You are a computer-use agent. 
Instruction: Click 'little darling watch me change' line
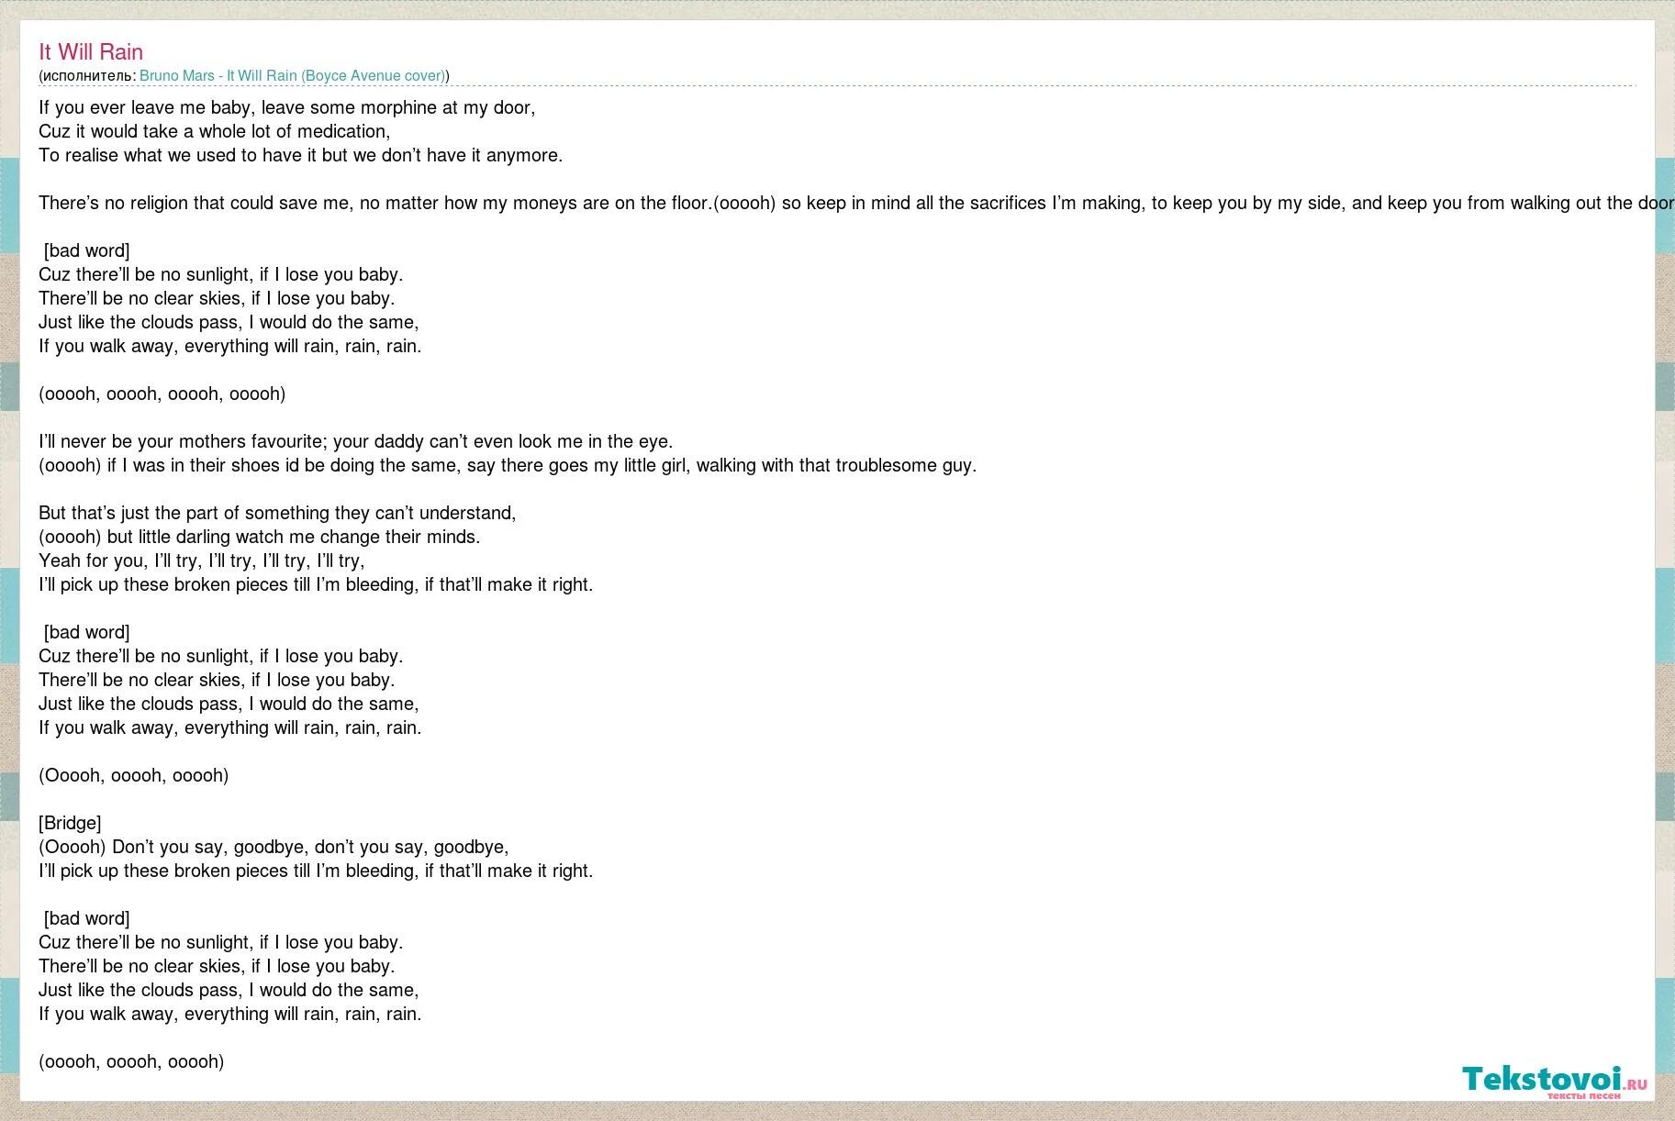[x=260, y=537]
